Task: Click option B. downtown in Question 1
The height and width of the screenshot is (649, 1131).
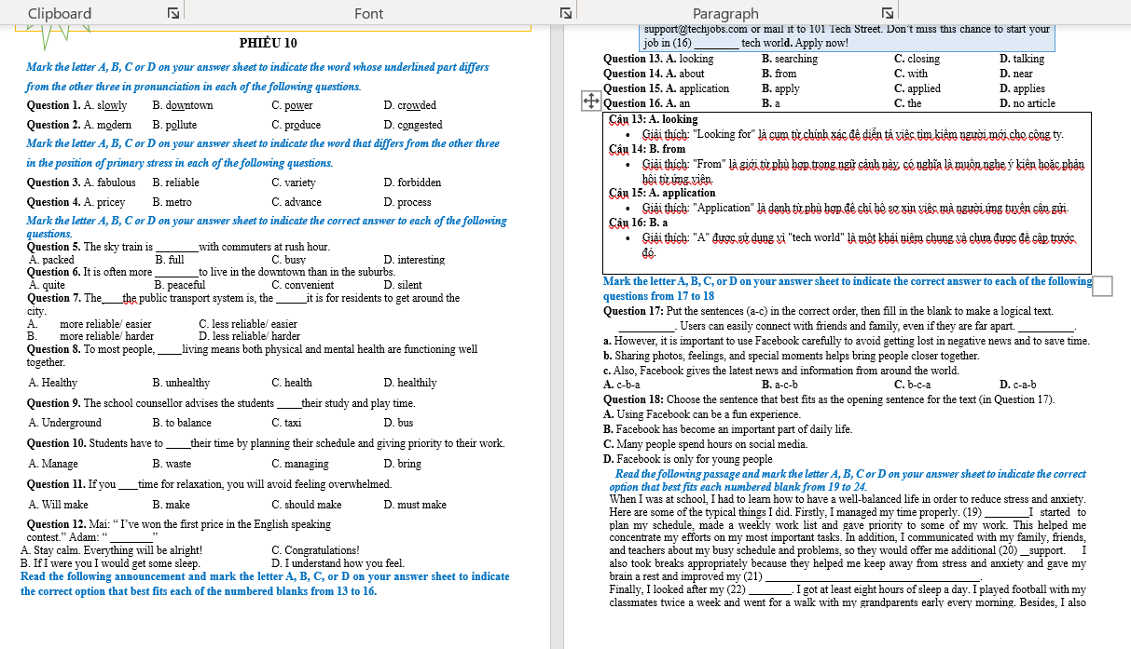Action: (x=182, y=105)
